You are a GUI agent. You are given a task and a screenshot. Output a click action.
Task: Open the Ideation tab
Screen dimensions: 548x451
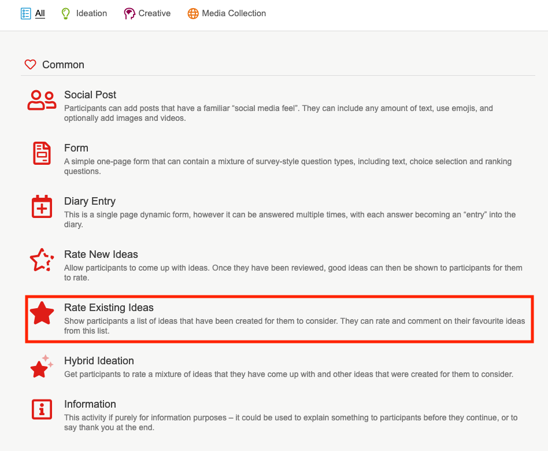pos(91,13)
